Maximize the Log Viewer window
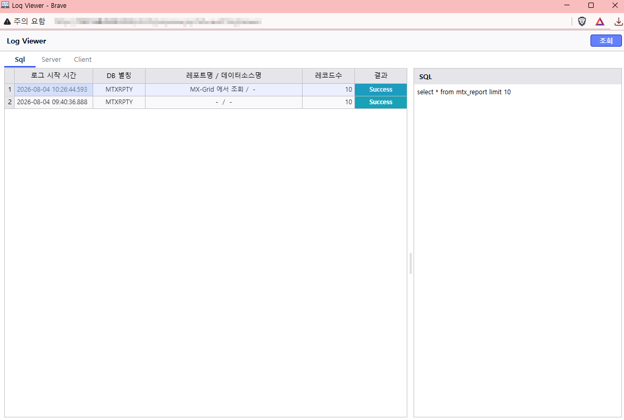This screenshot has width=624, height=420. pyautogui.click(x=591, y=5)
